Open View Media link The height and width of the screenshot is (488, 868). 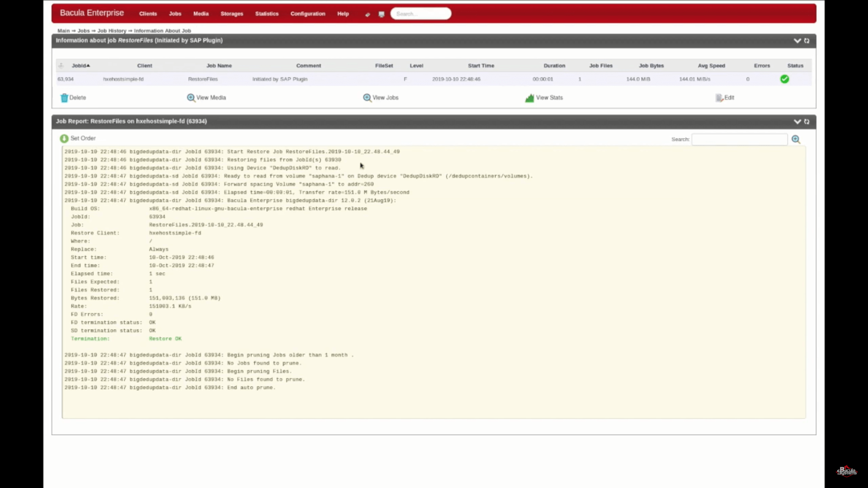pyautogui.click(x=211, y=98)
